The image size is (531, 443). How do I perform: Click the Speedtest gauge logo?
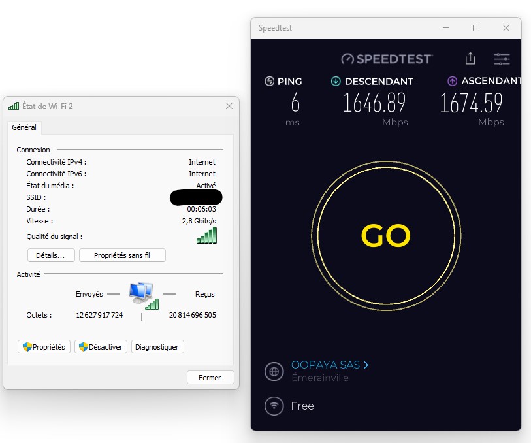coord(347,59)
